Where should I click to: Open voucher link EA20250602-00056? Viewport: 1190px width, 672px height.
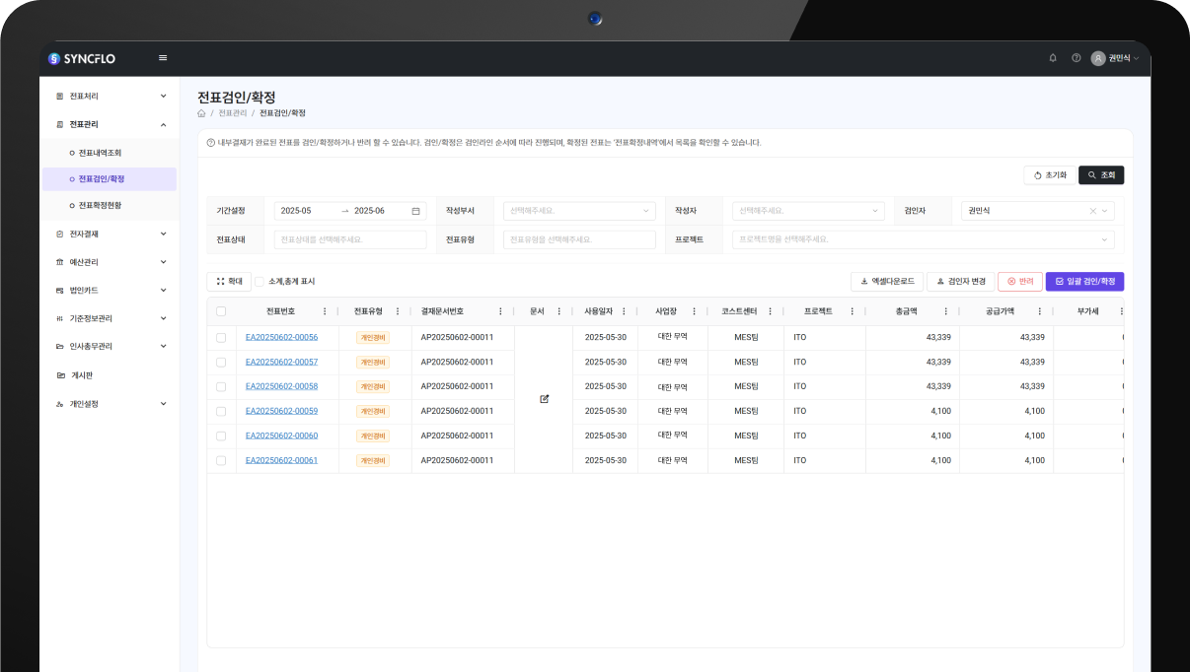281,337
